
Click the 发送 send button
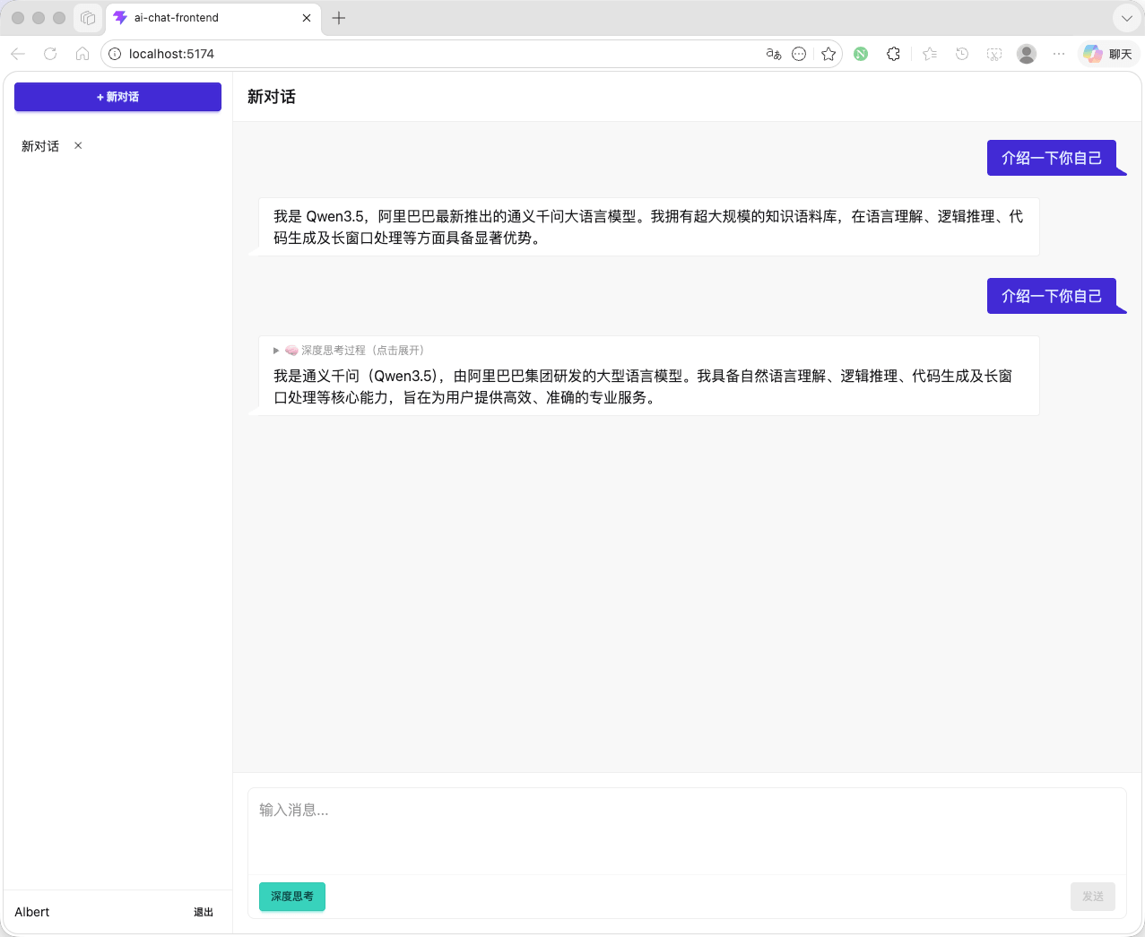coord(1092,897)
